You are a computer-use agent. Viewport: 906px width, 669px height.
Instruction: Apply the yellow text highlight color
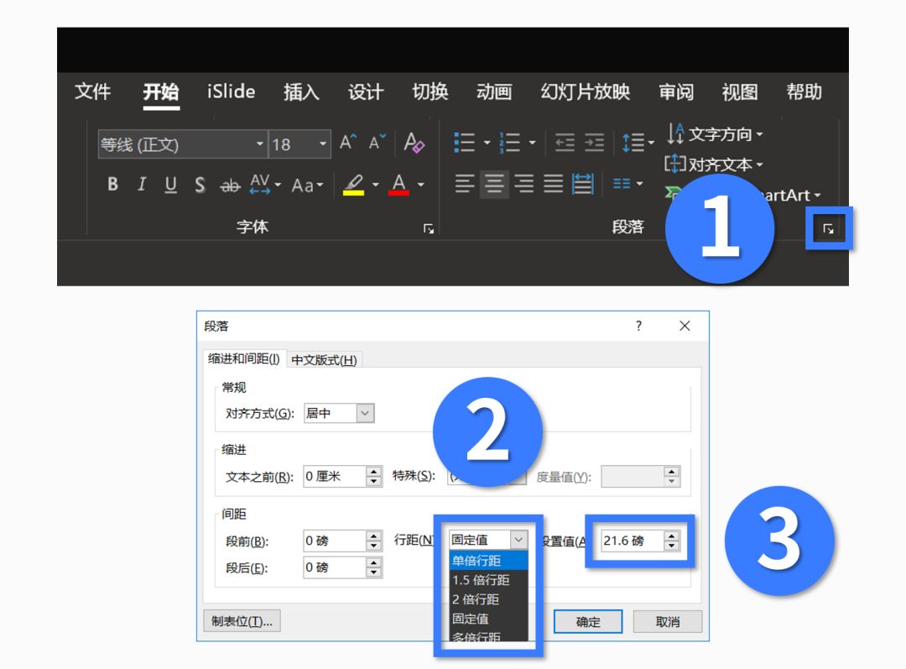[x=354, y=185]
